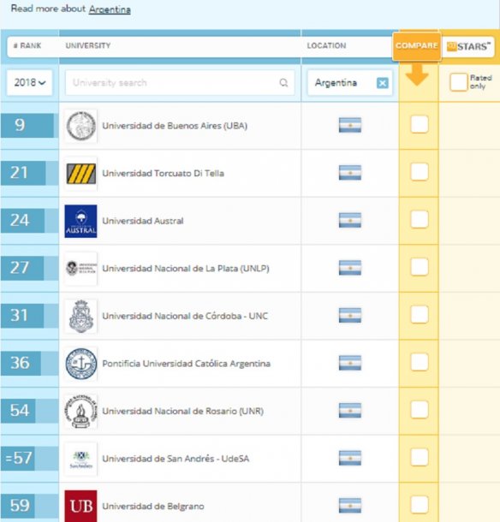
Task: Click the rank 59 number
Action: (20, 506)
